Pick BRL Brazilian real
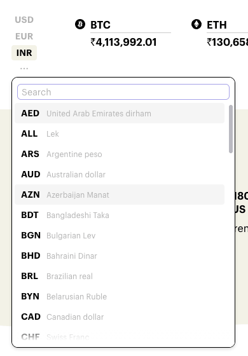This screenshot has width=248, height=356. [120, 276]
